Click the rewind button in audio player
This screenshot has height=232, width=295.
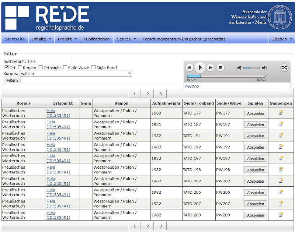(190, 68)
